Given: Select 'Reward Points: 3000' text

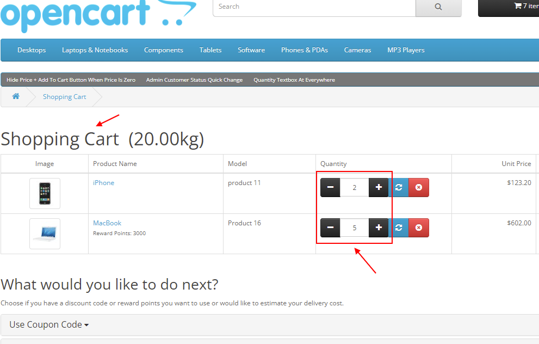Looking at the screenshot, I should (119, 233).
